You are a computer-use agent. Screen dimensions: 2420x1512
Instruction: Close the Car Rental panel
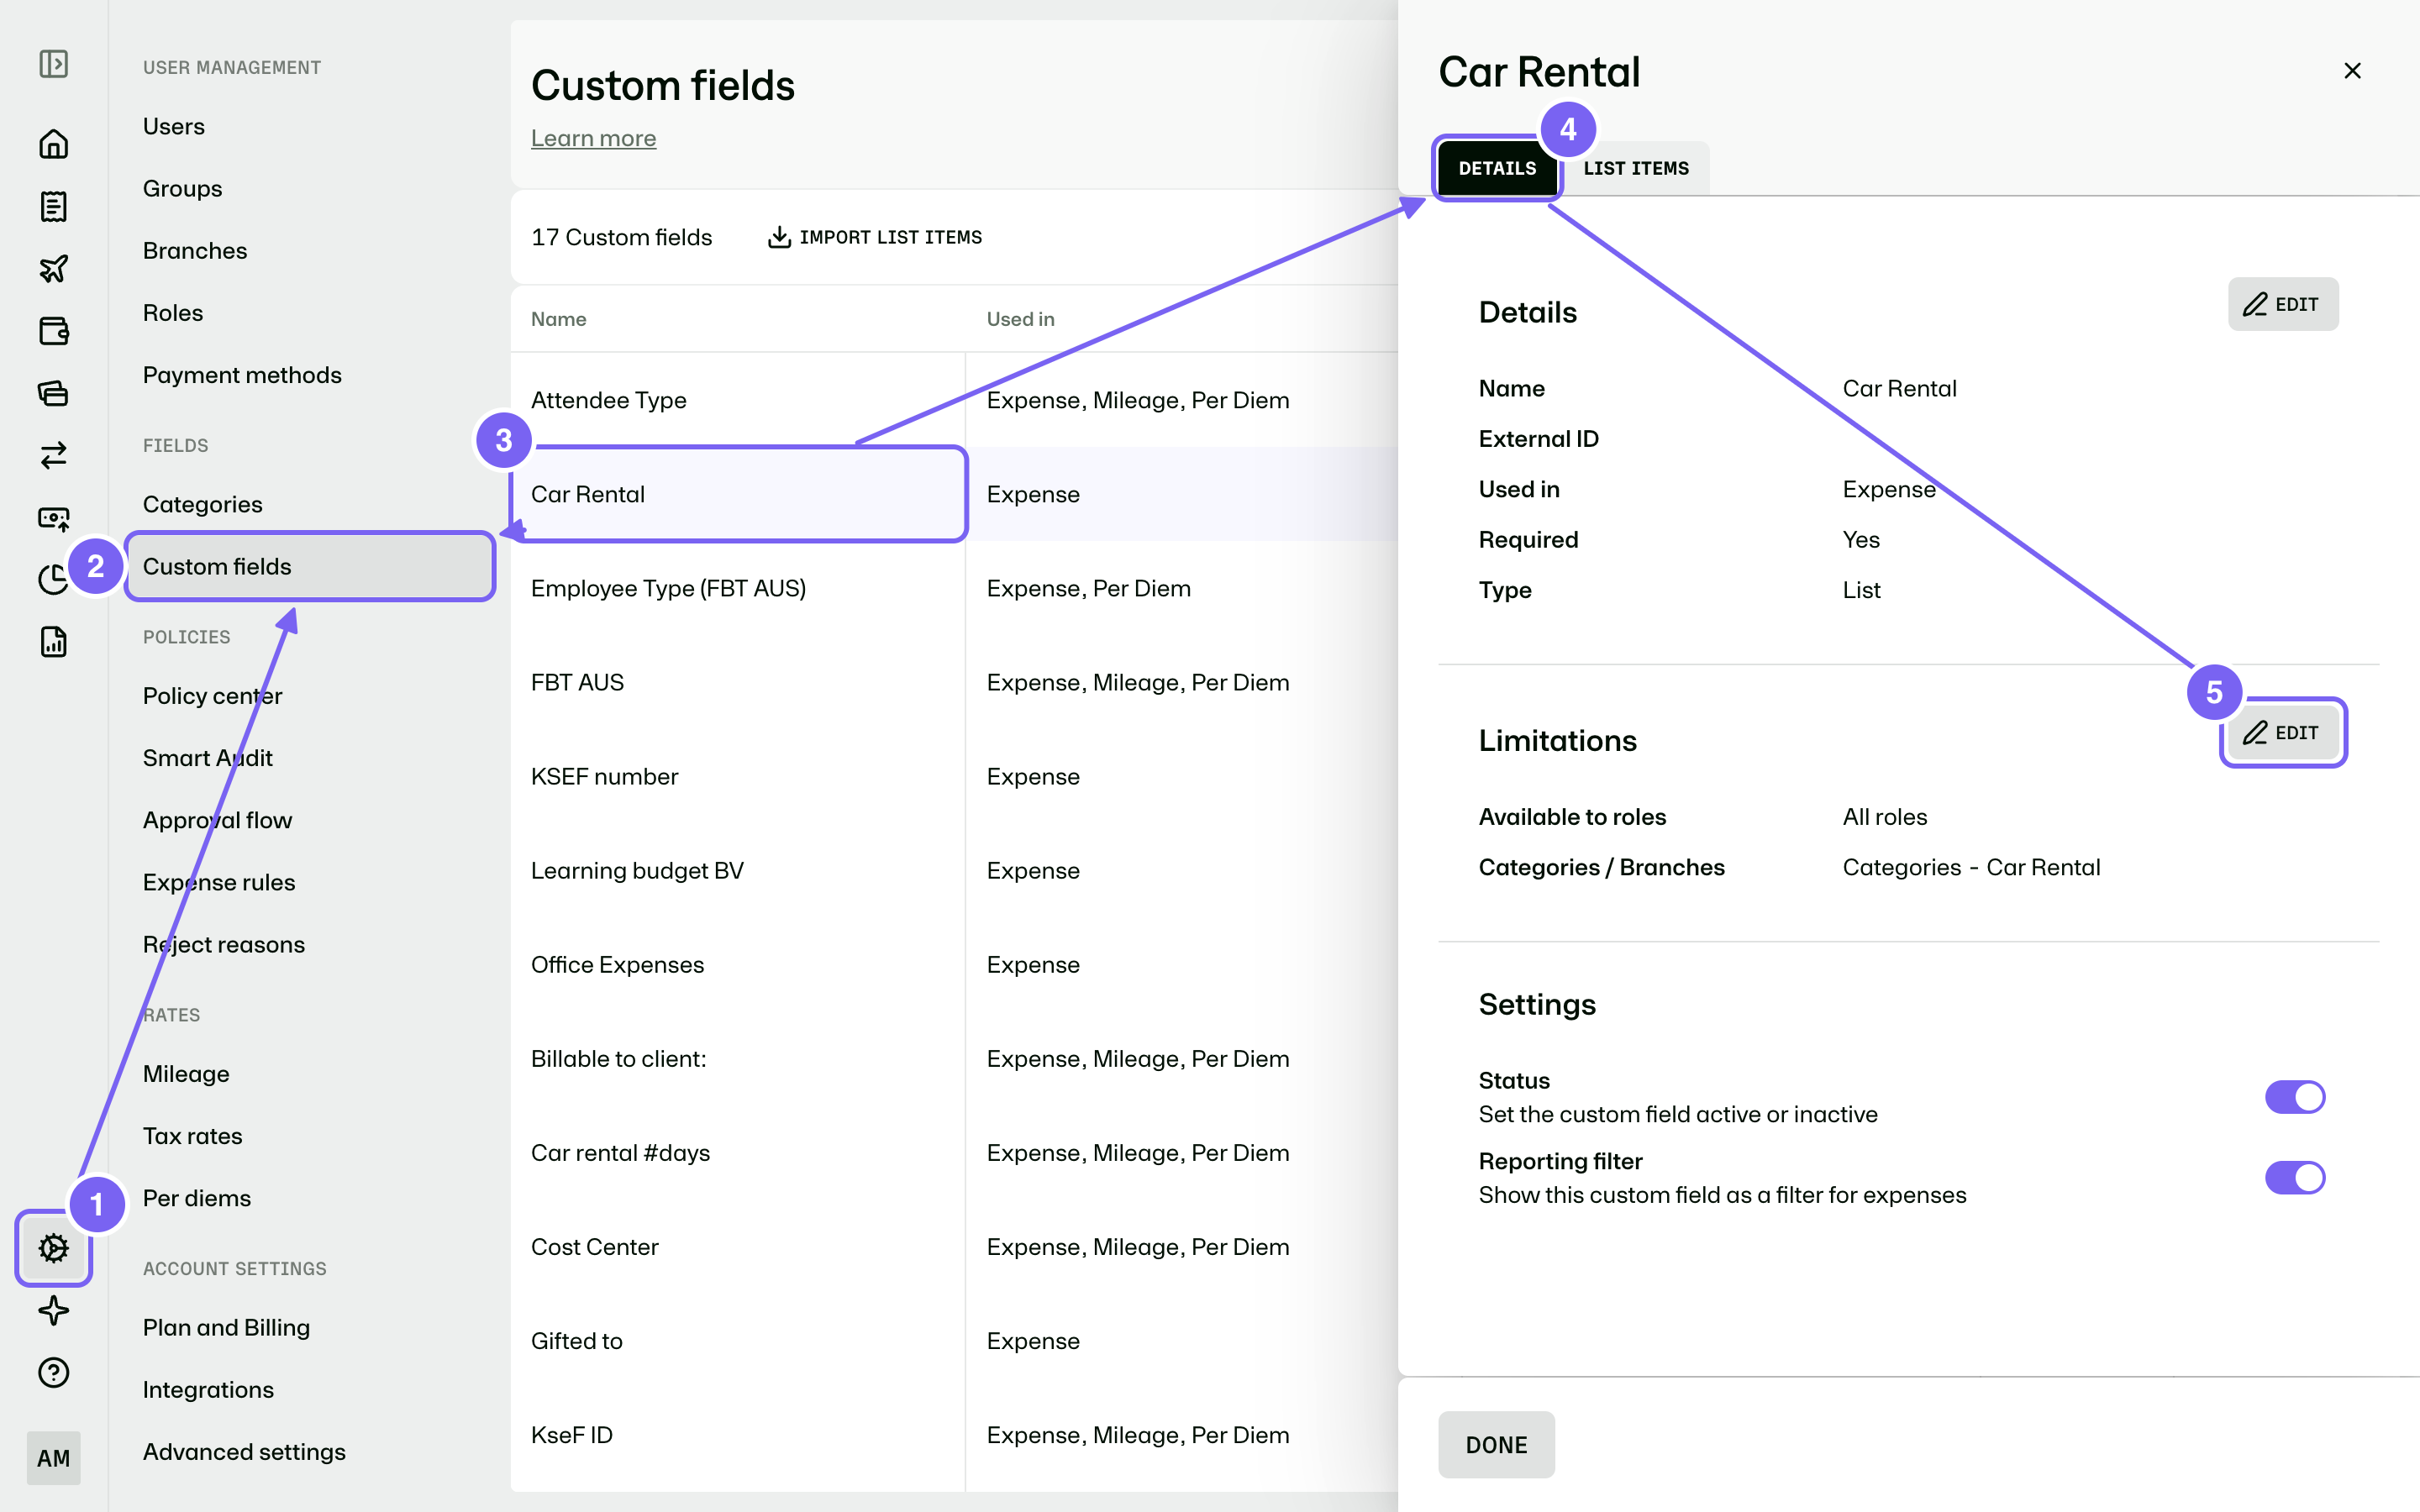tap(2352, 71)
